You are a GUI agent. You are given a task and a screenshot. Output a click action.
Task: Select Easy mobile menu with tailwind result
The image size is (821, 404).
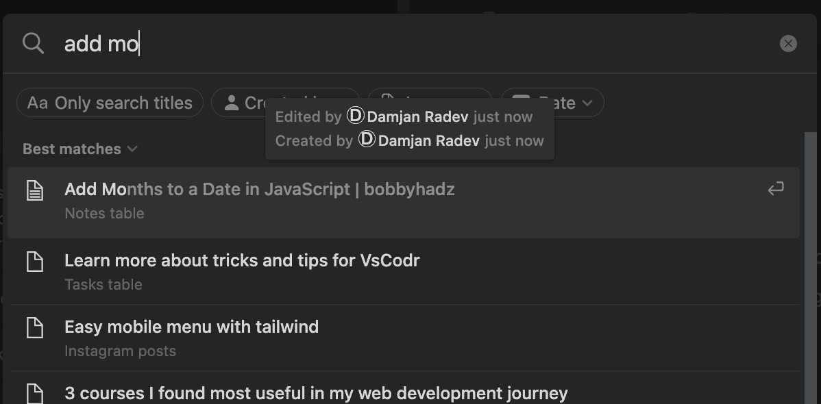click(404, 338)
